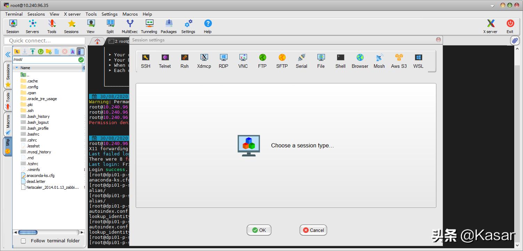523x251 pixels.
Task: Refresh the SFTP folder listing
Action: (41, 51)
